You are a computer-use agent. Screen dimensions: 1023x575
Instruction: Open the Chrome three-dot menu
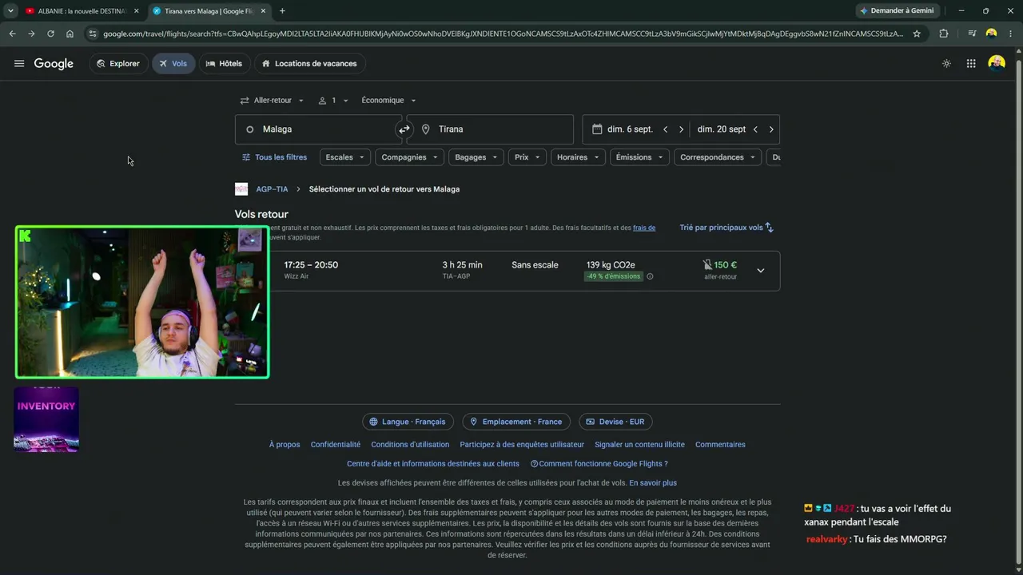tap(1010, 34)
